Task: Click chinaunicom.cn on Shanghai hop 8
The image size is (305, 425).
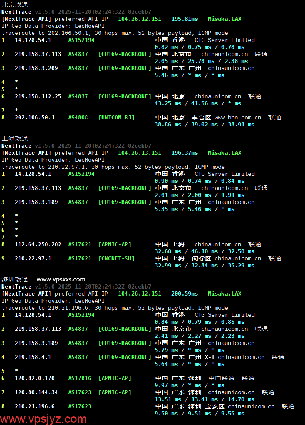Action: (x=218, y=244)
